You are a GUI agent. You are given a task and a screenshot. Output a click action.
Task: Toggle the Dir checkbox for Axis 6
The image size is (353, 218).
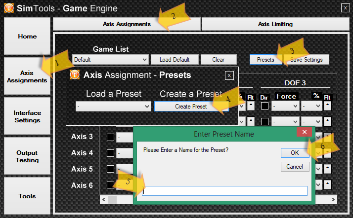point(110,184)
